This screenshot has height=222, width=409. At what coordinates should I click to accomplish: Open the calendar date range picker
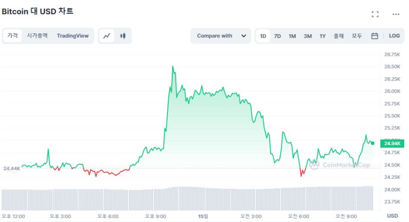tap(374, 36)
